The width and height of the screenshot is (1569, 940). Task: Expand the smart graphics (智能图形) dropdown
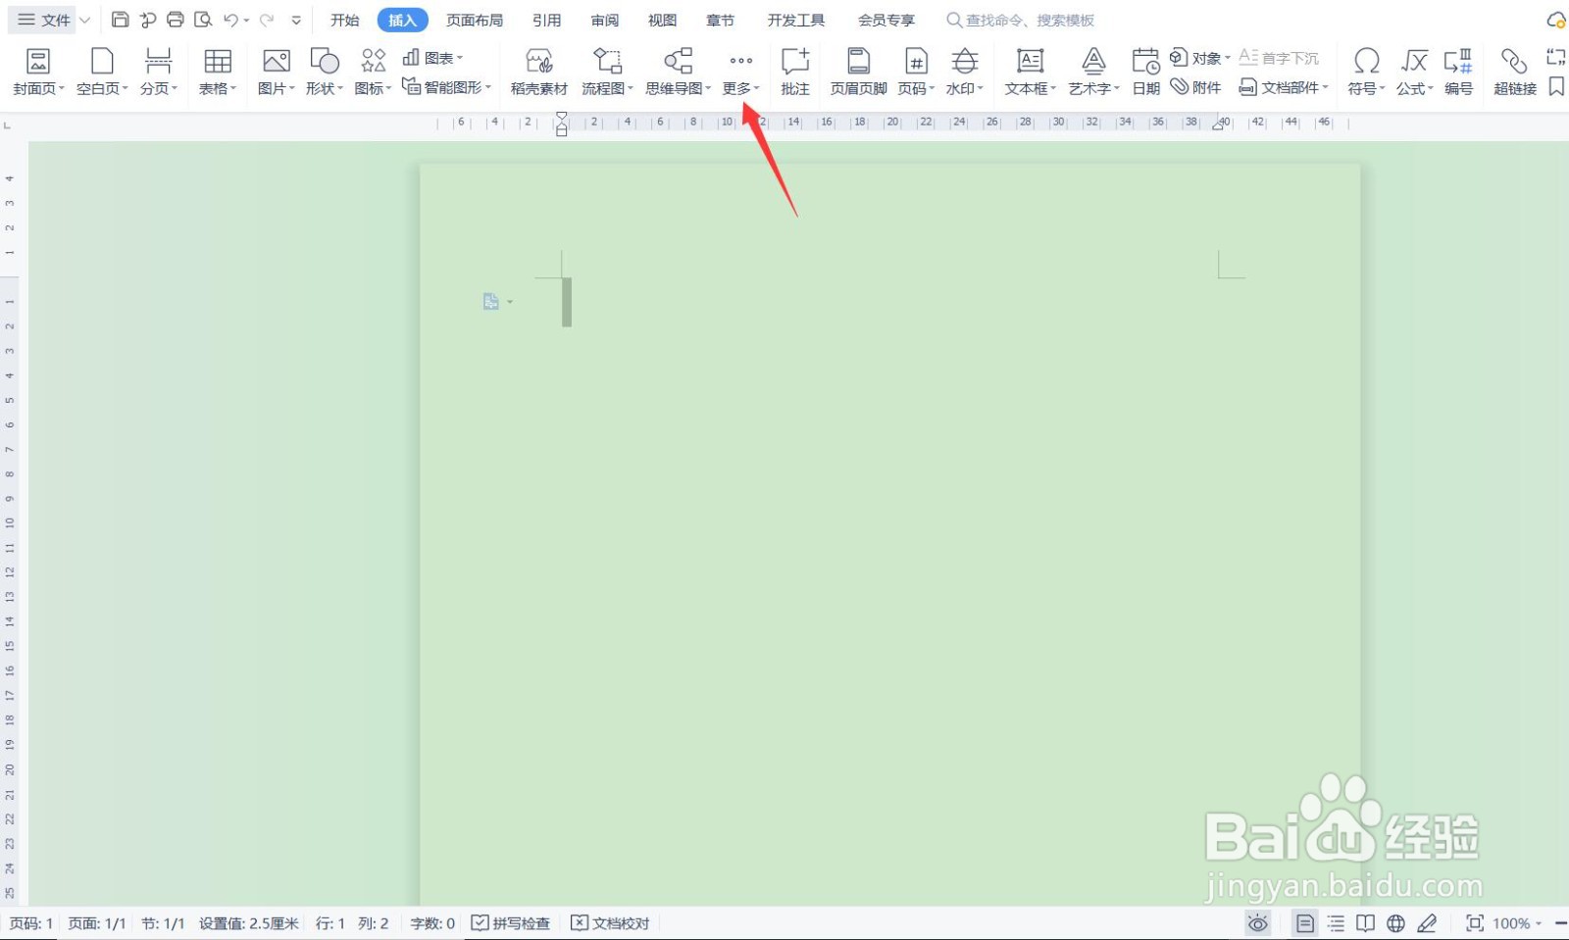coord(446,87)
